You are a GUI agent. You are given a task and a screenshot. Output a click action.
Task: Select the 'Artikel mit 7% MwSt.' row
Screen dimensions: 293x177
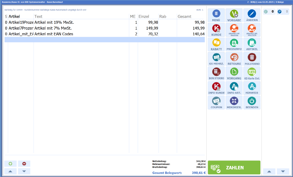81,28
